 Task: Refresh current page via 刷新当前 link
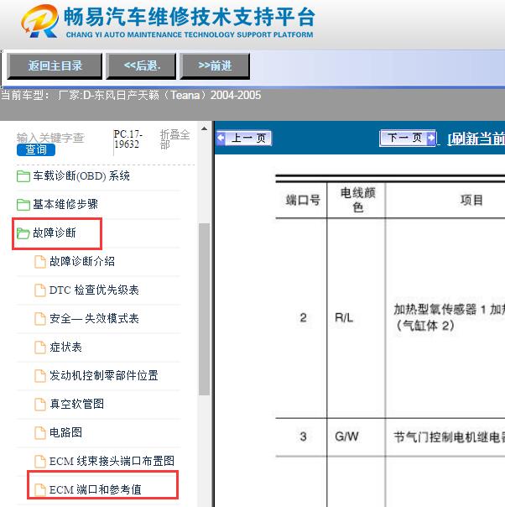pos(476,139)
